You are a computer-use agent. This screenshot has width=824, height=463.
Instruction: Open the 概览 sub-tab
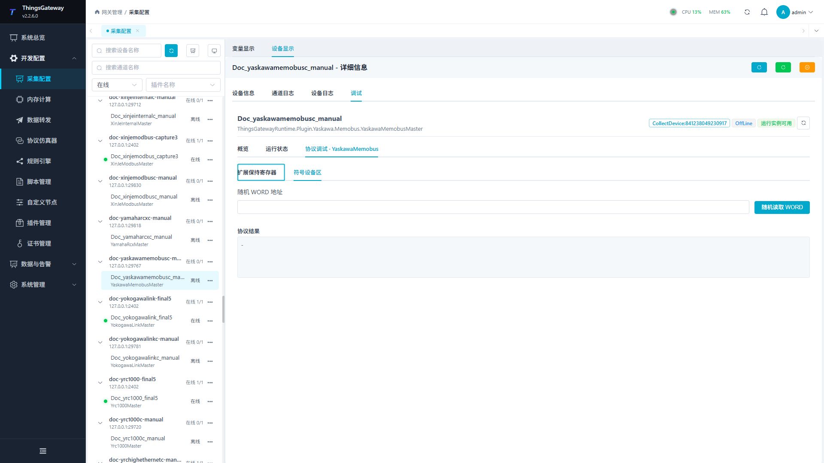[243, 149]
